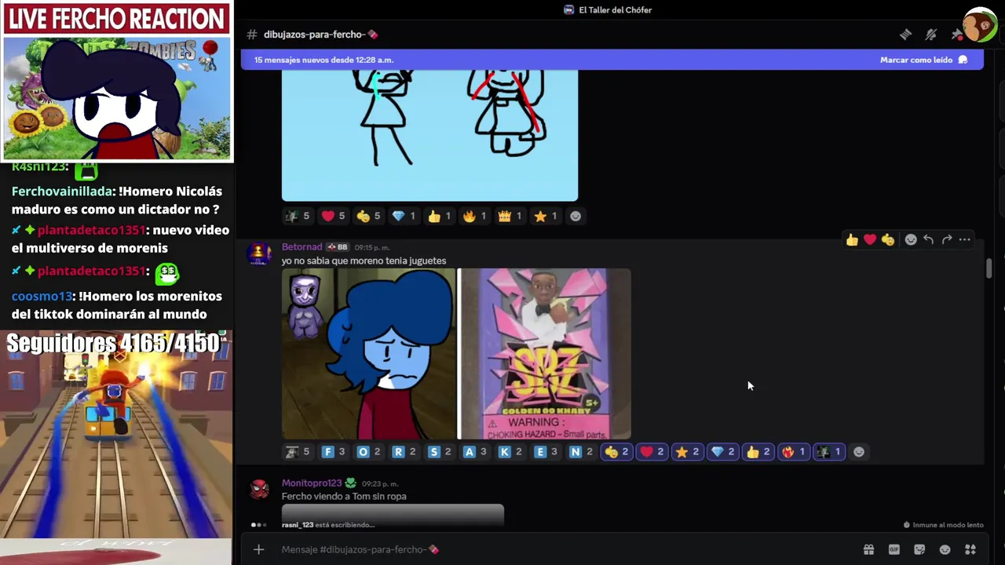The height and width of the screenshot is (565, 1005).
Task: Click the S letter reaction
Action: click(439, 452)
